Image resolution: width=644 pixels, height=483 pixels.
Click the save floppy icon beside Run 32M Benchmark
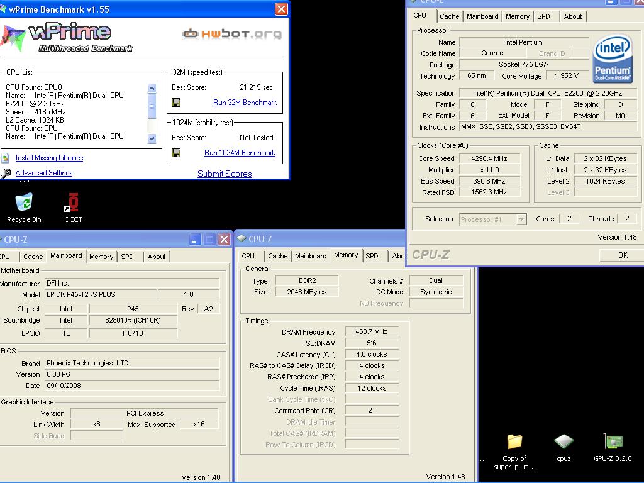click(176, 103)
